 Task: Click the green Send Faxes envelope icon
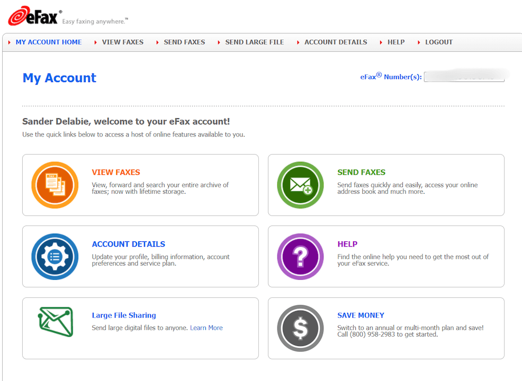(300, 185)
